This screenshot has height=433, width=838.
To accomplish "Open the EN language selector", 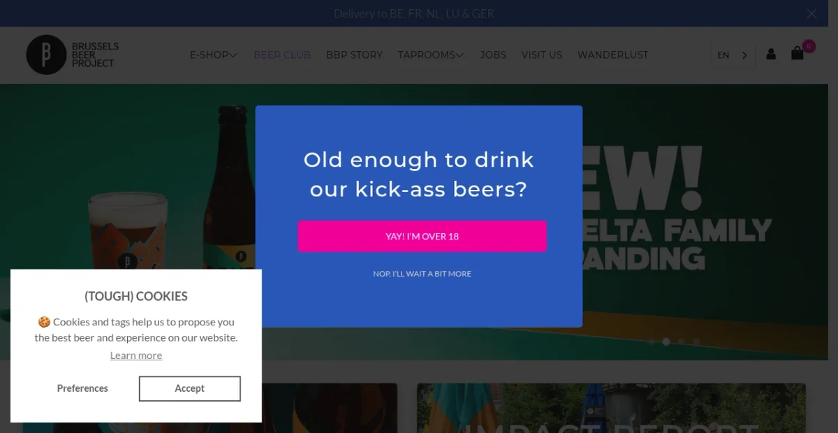I will (x=733, y=55).
